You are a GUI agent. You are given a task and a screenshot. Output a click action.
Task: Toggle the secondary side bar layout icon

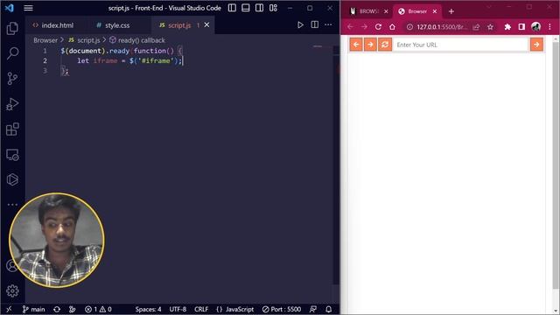point(259,8)
